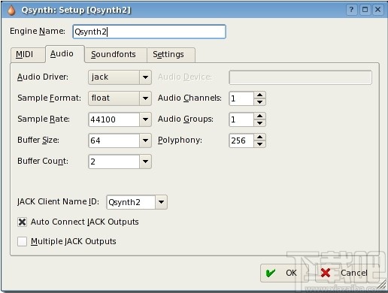Decrease Polyphony with down arrow
The image size is (388, 293).
(x=259, y=144)
